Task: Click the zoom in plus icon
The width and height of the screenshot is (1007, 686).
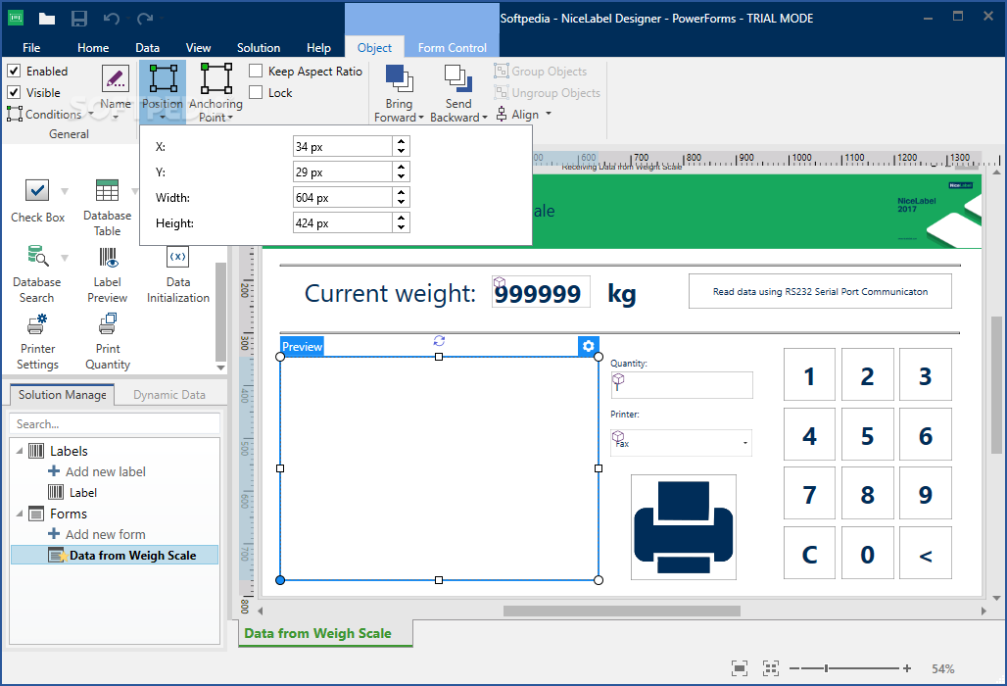Action: [x=907, y=668]
